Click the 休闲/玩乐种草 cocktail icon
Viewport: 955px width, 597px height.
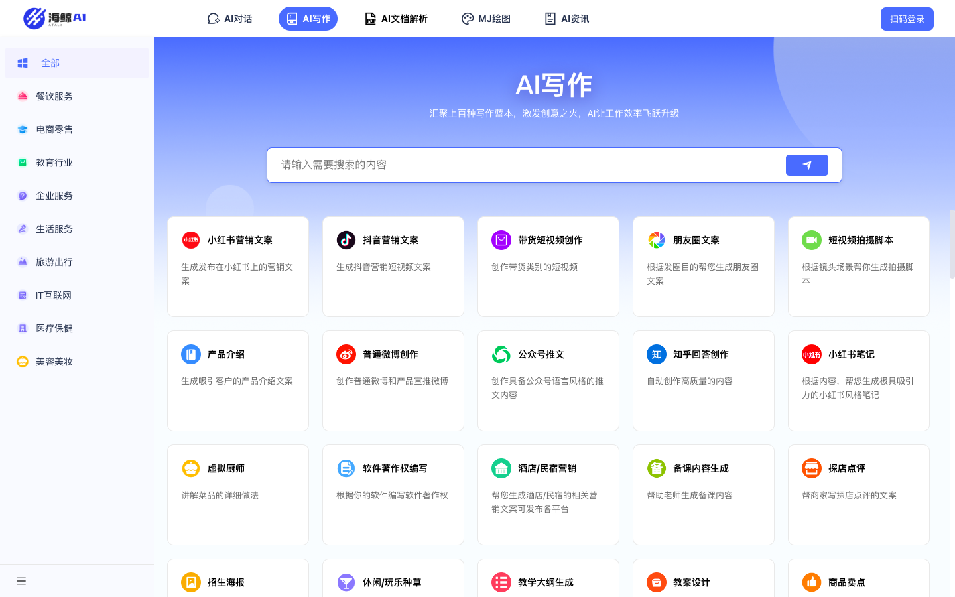346,582
